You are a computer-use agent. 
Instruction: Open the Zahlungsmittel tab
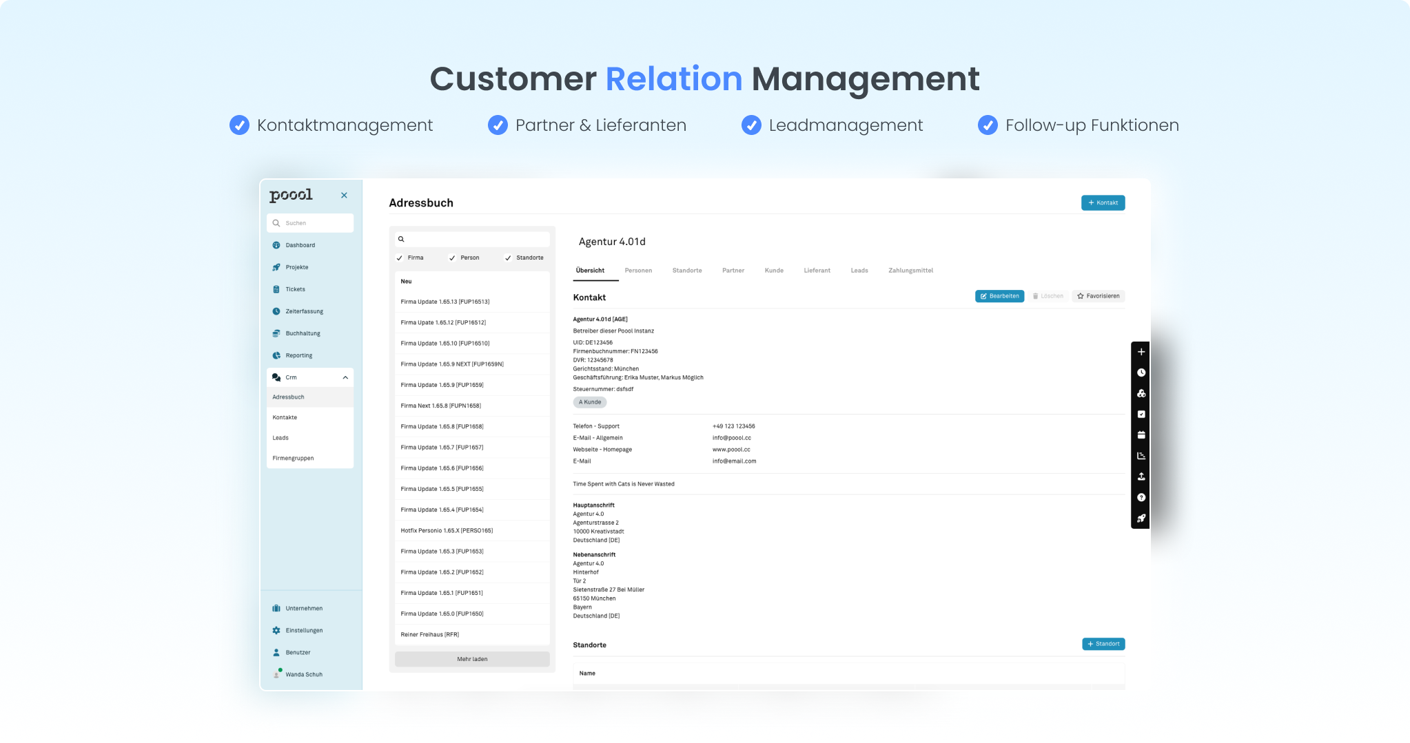[x=911, y=271]
